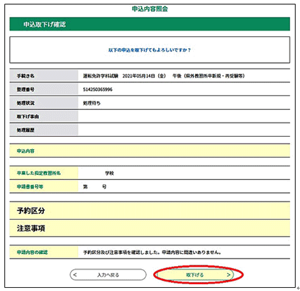The image size is (300, 291).
Task: Select the 運転免許学科試験 2021年05月14日 procedure text
Action: point(164,76)
